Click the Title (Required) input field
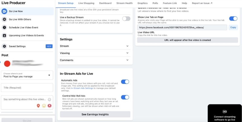Viewport: 242px width, 122px height. [x=27, y=88]
